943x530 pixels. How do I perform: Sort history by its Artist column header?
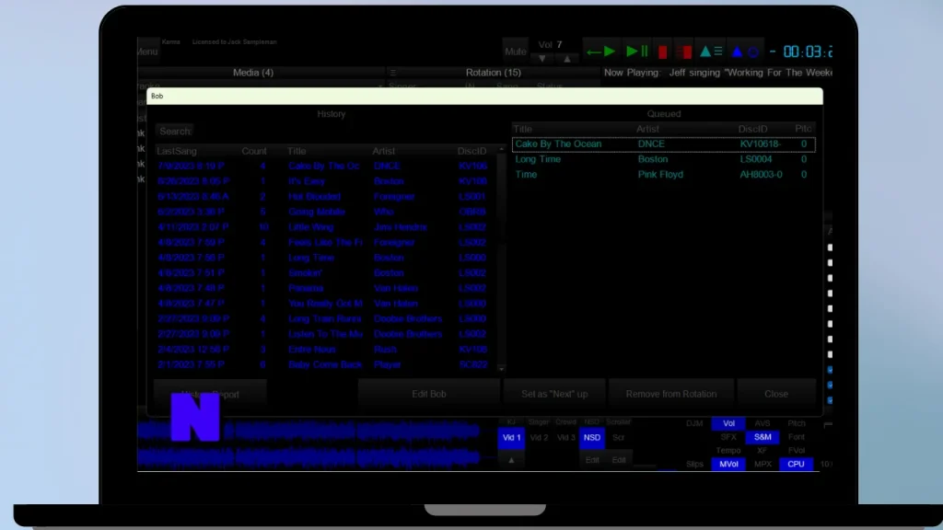(384, 152)
